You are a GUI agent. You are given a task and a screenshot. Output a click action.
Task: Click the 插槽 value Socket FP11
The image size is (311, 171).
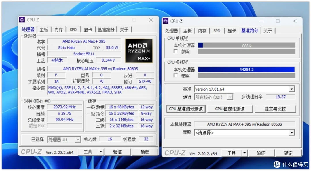coord(84,54)
